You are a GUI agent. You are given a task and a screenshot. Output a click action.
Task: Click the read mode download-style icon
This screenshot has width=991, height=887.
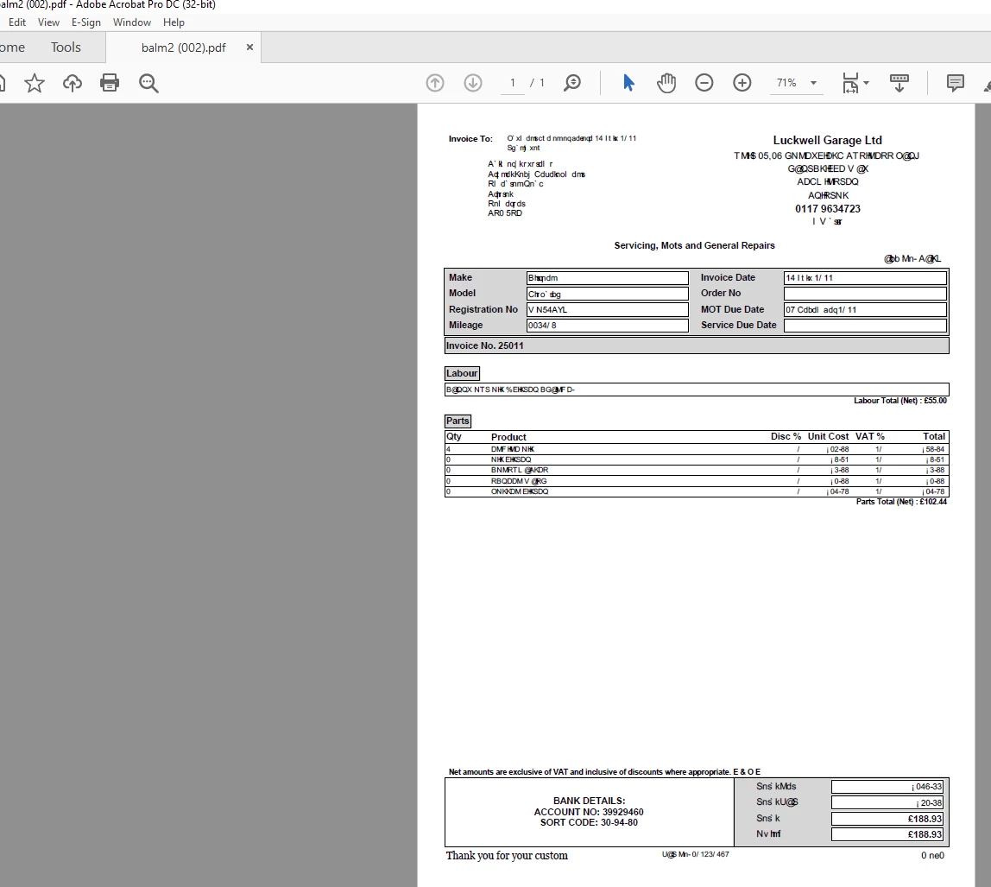click(899, 83)
